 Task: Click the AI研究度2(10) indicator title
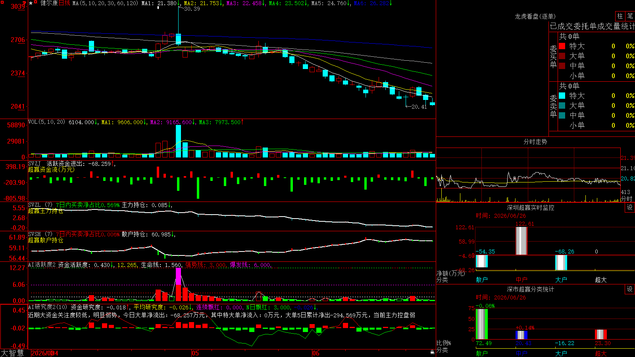(48, 307)
